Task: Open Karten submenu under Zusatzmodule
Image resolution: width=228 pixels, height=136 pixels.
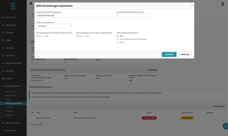Action: coord(8,99)
